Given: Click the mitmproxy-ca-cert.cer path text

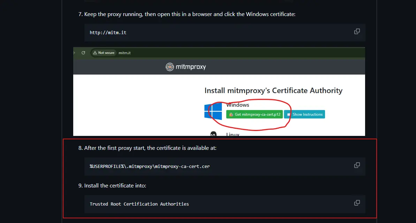Looking at the screenshot, I should (150, 167).
